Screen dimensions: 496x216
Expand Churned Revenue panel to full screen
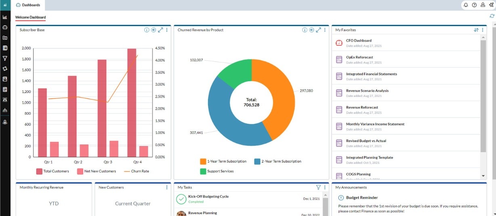[318, 30]
